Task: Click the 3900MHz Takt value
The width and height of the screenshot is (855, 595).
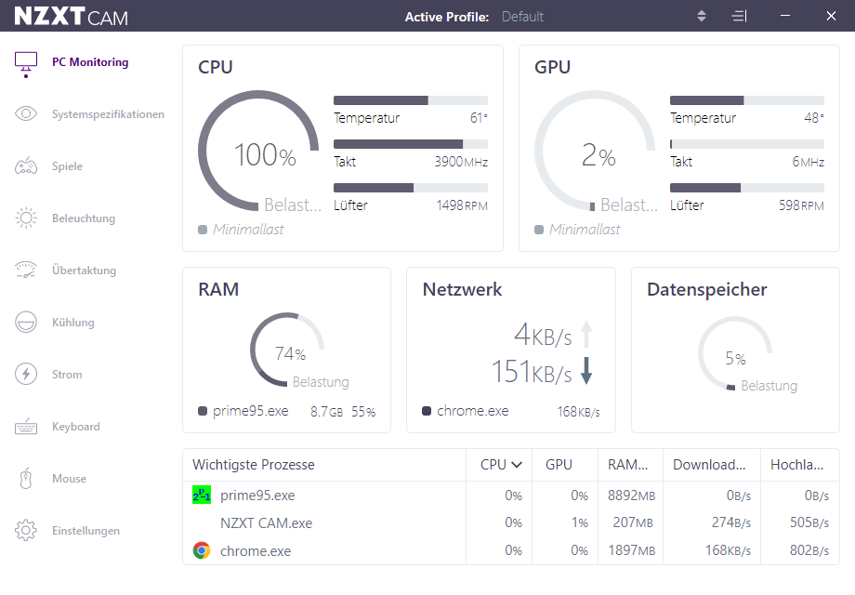Action: coord(461,162)
